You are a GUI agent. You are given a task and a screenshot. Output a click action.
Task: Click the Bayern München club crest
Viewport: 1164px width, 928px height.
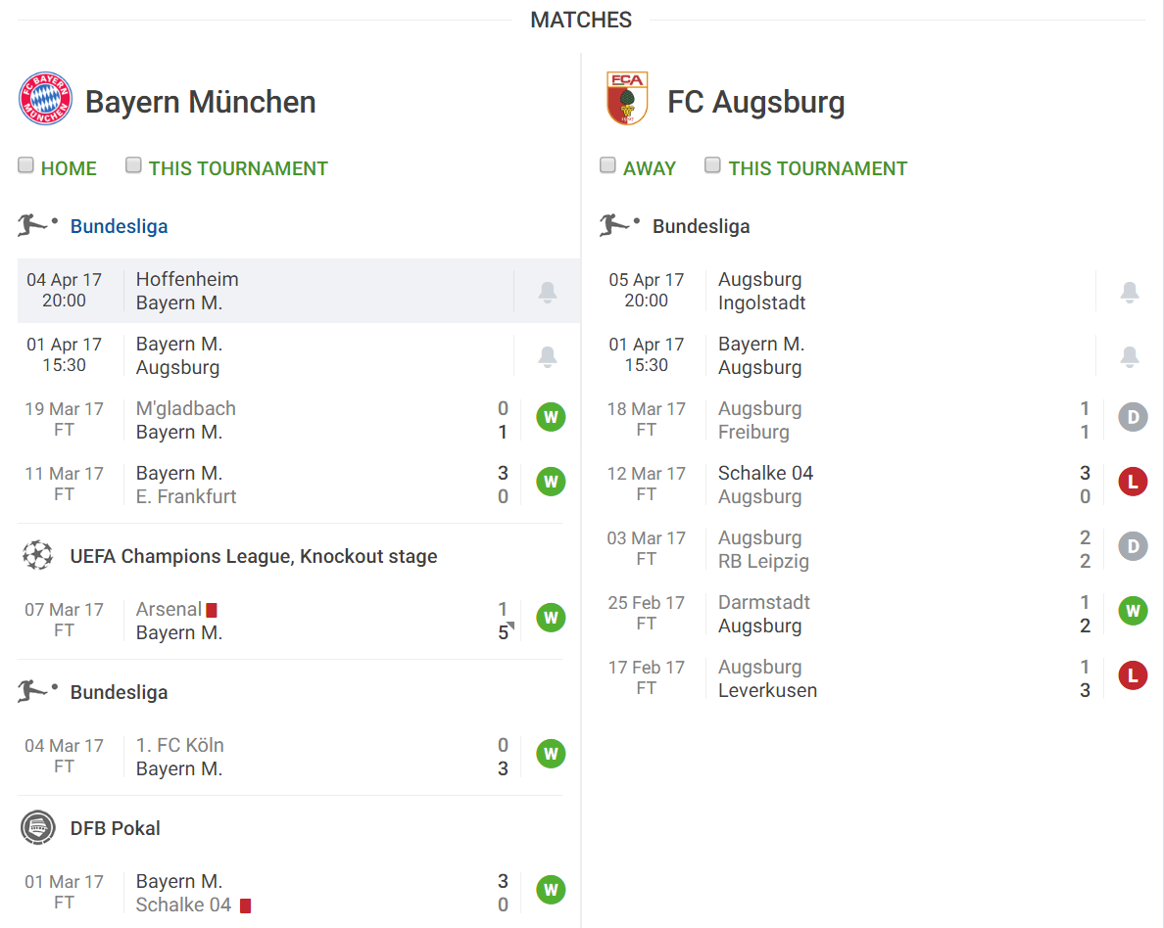point(45,99)
